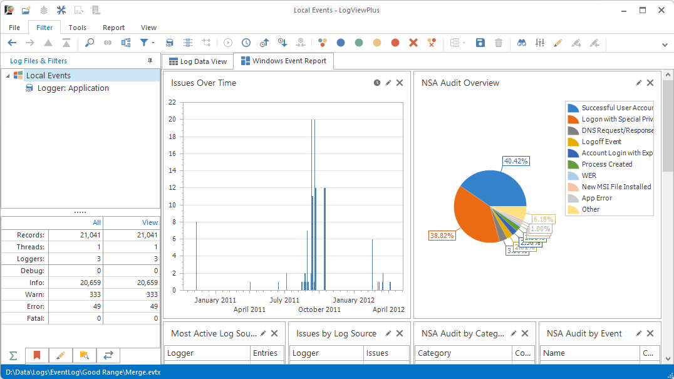Click the Logon with Special Priv legend entry
This screenshot has height=379, width=674.
[x=610, y=119]
